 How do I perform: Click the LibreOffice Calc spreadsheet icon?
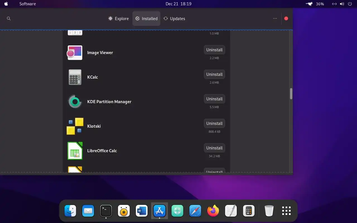[75, 151]
